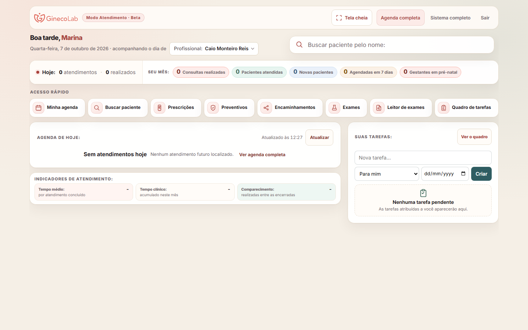Click the Encaminhamentos share icon
Screen dimensions: 528x330
click(266, 108)
